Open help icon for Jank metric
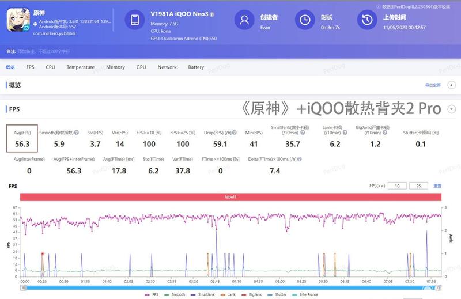Image resolution: width=461 pixels, height=299 pixels. click(x=345, y=133)
